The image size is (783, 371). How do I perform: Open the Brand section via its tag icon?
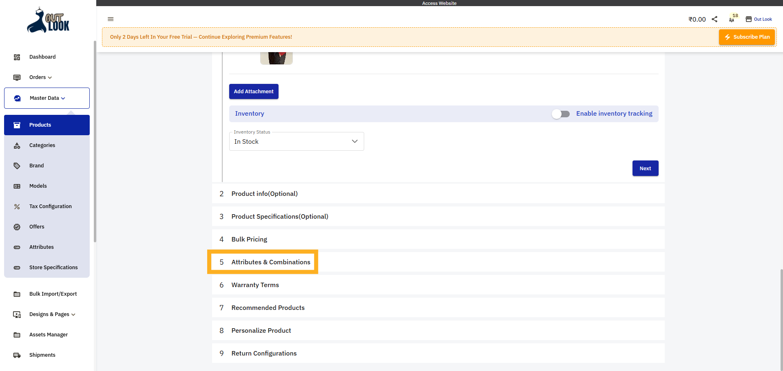click(x=17, y=166)
